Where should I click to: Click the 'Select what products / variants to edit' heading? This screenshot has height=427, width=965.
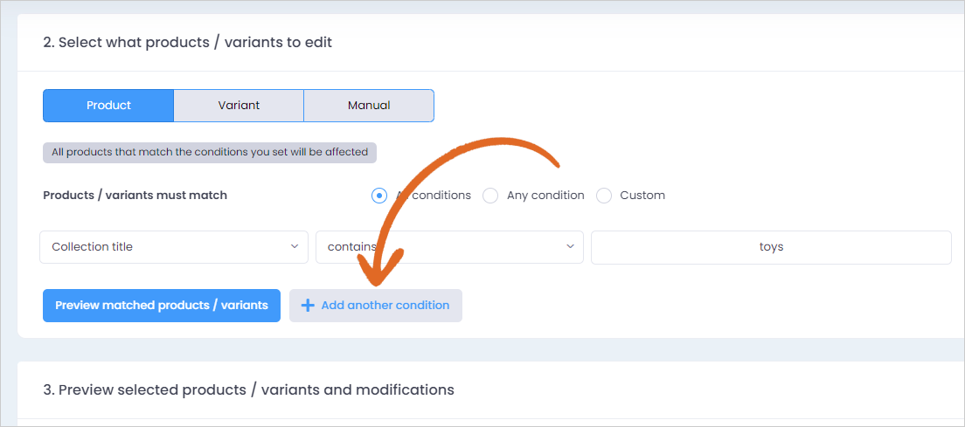coord(188,43)
